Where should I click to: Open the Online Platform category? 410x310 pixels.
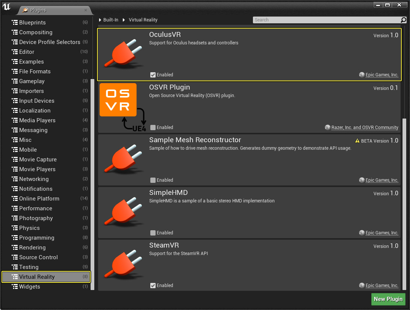(x=39, y=199)
